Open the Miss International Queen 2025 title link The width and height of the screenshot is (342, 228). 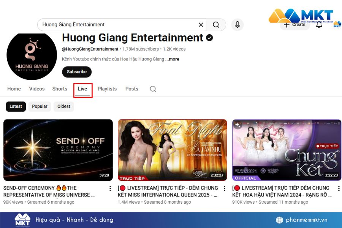[x=168, y=192]
